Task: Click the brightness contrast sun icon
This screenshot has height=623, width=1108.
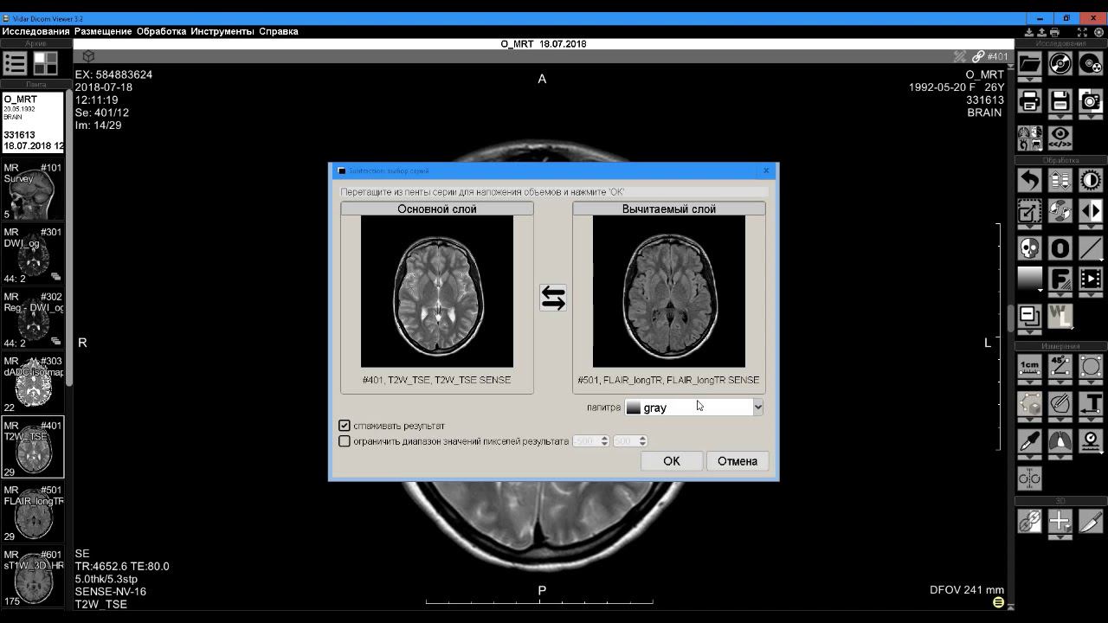Action: click(x=1090, y=180)
